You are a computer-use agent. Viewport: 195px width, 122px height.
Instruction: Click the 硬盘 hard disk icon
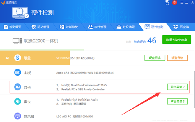[x=17, y=58]
